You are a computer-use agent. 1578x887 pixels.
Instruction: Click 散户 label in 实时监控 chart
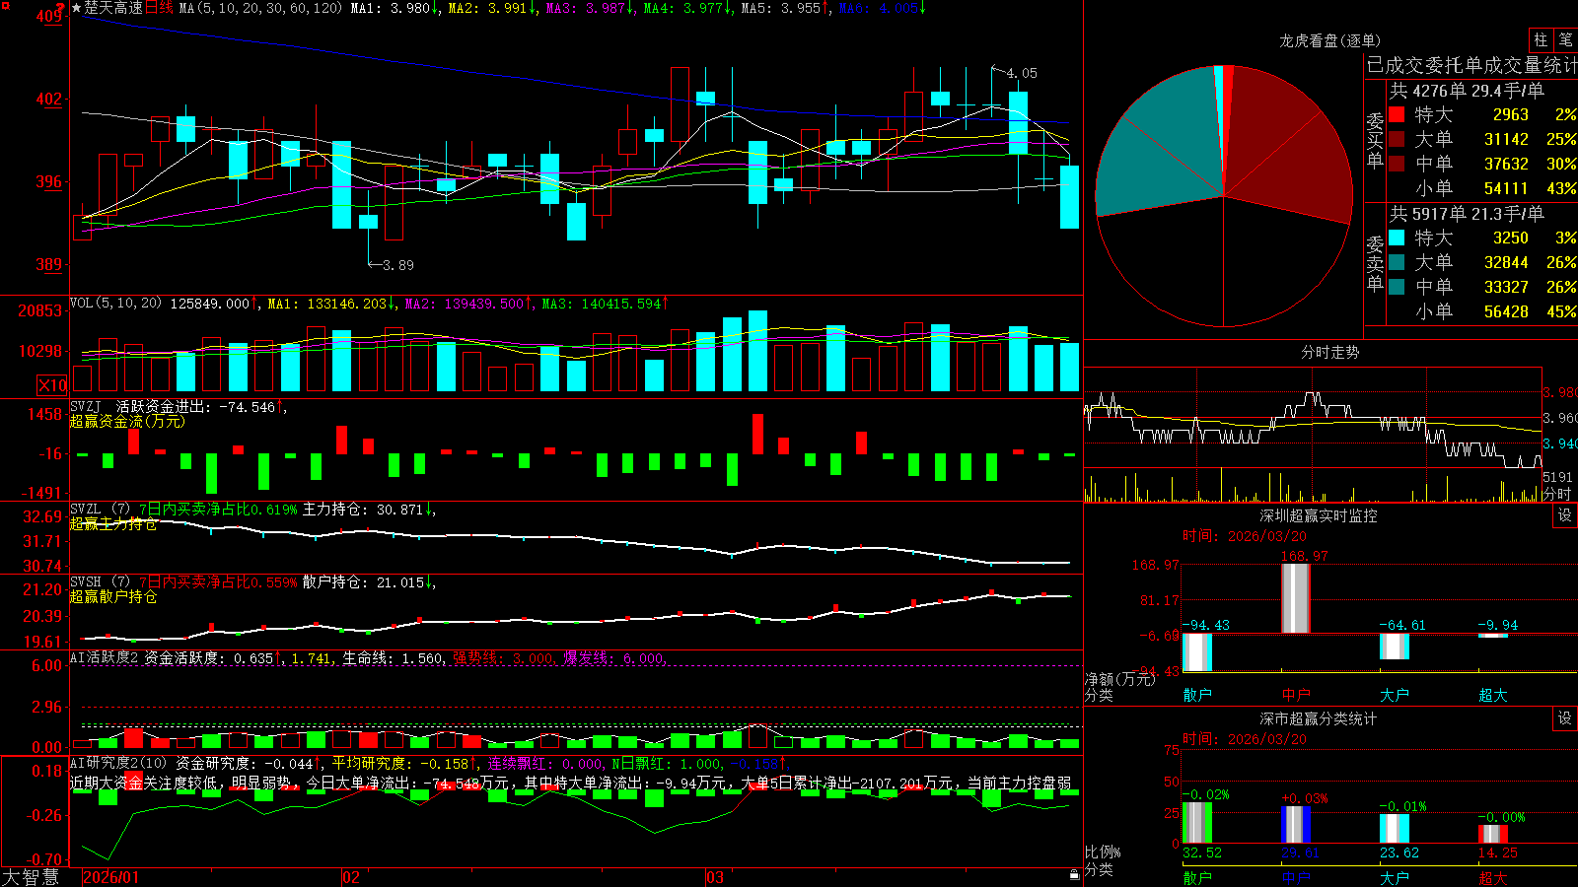pos(1197,695)
